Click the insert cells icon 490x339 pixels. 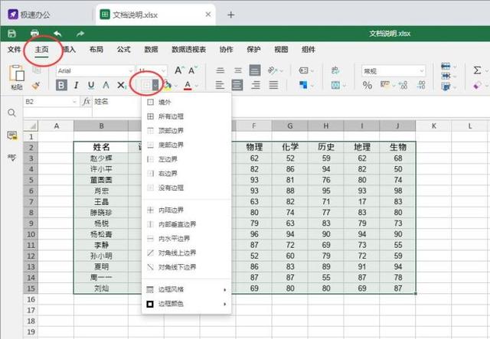tap(446, 66)
